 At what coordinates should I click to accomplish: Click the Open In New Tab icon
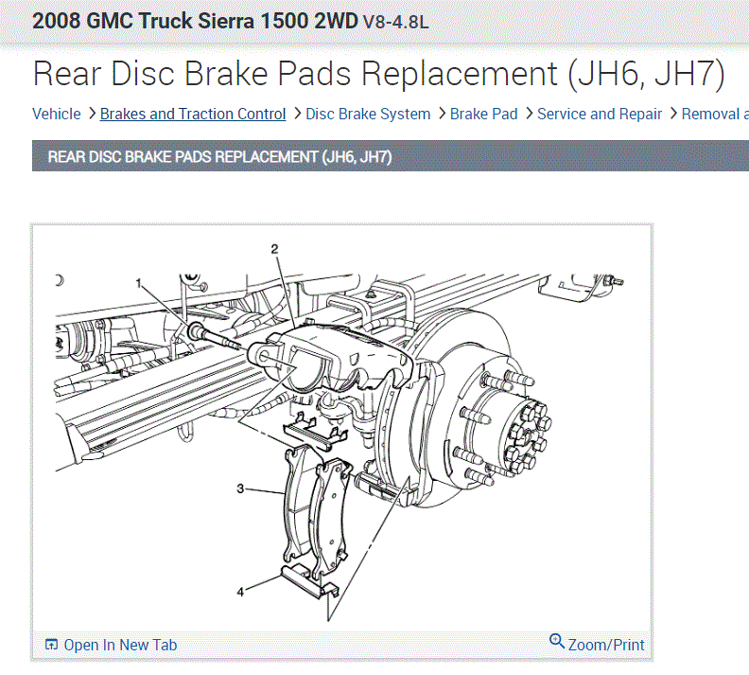click(x=51, y=645)
